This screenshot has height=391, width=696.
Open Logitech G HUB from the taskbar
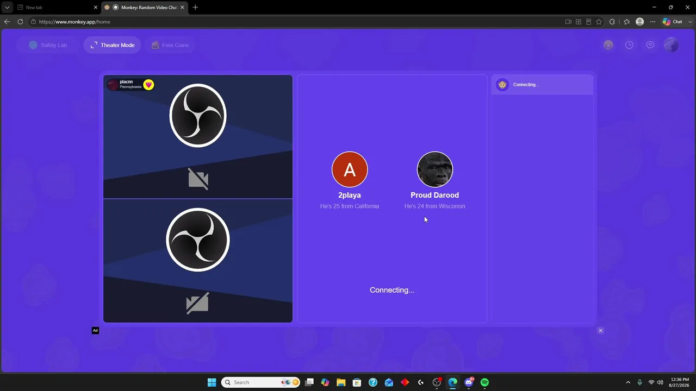click(420, 382)
